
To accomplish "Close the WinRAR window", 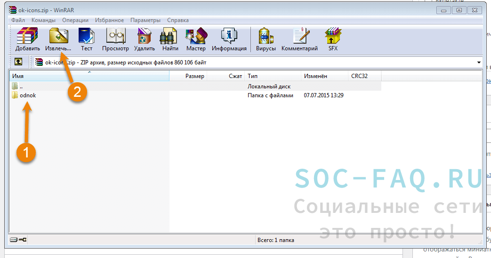I will pos(475,10).
